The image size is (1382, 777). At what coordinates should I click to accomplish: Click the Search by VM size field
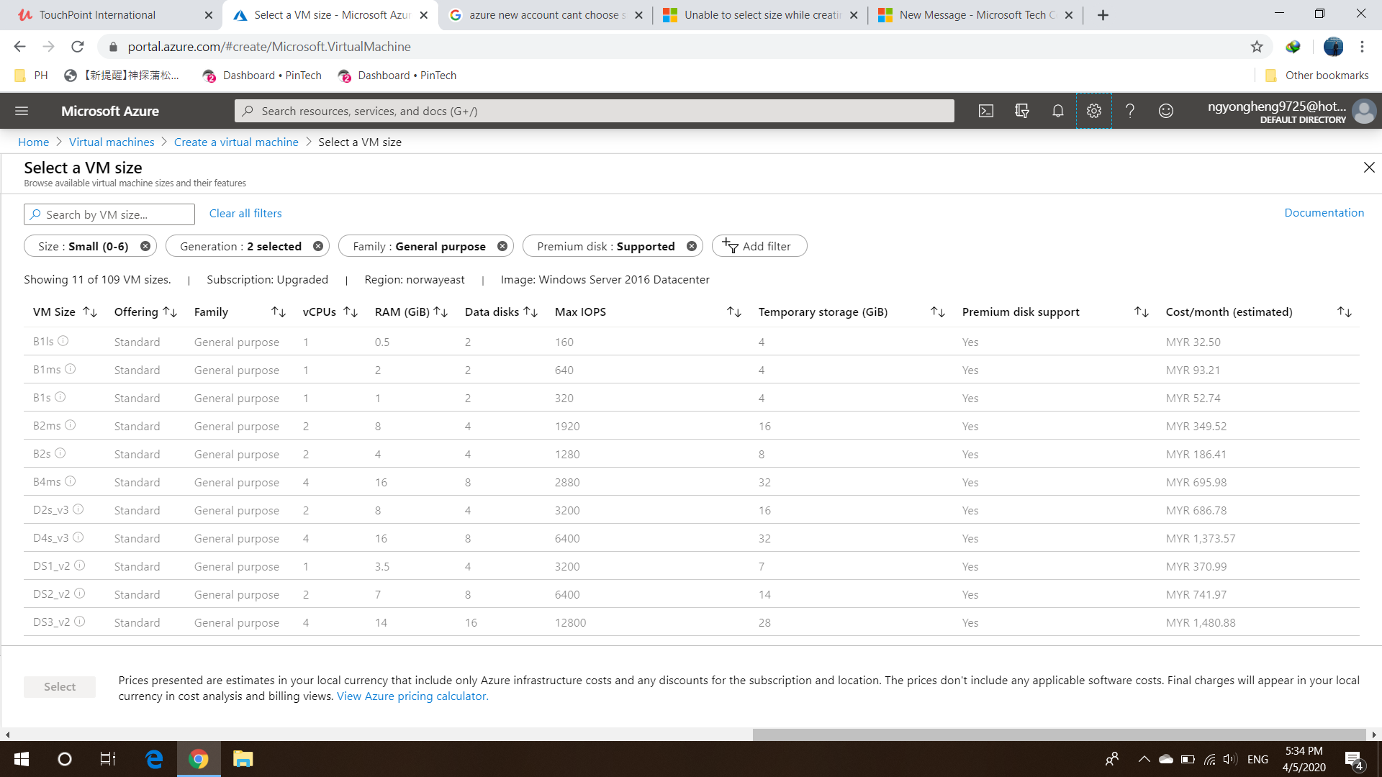point(108,214)
